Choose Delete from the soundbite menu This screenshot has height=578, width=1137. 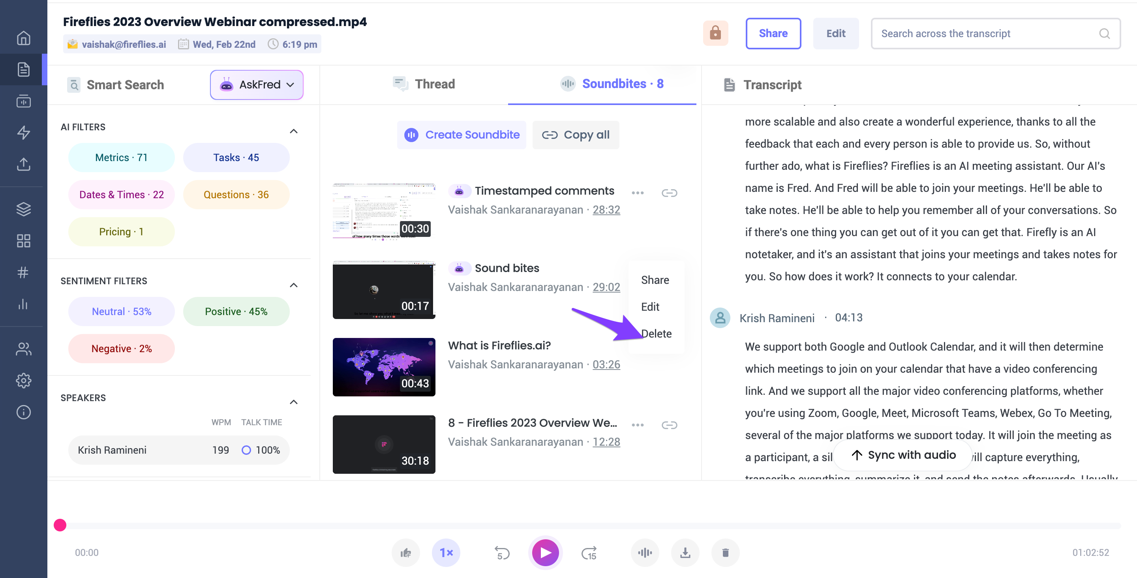pos(656,334)
